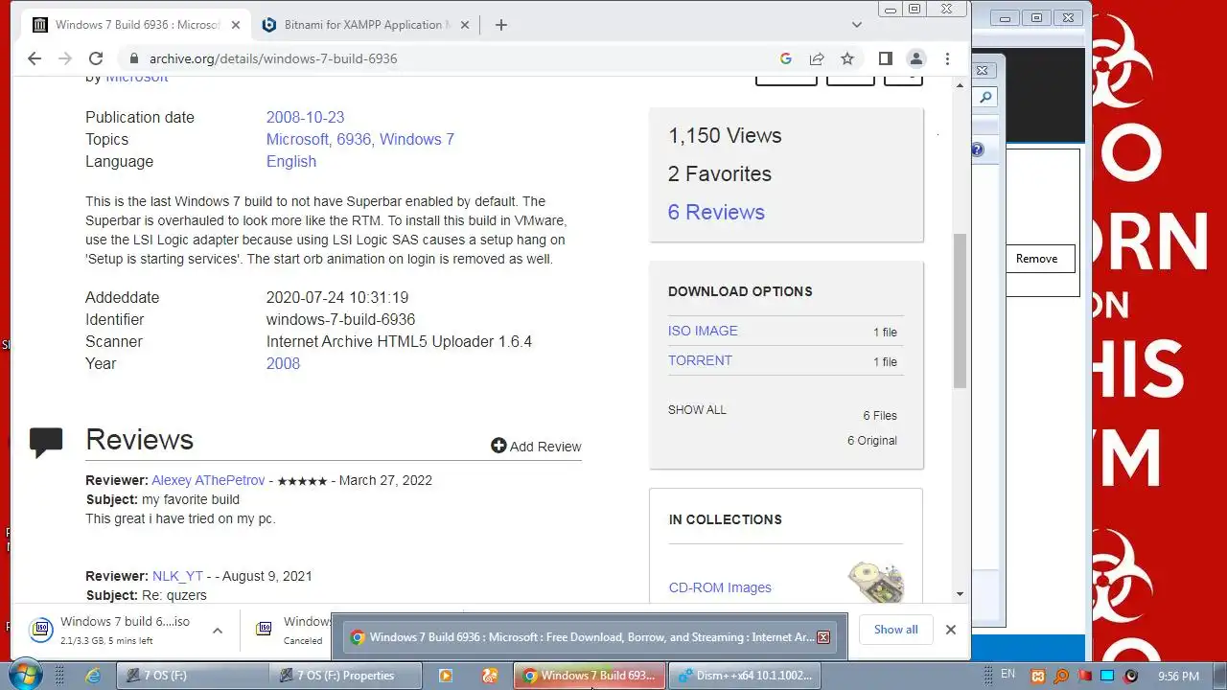This screenshot has width=1227, height=690.
Task: Click the Reviews speech bubble icon
Action: point(46,442)
